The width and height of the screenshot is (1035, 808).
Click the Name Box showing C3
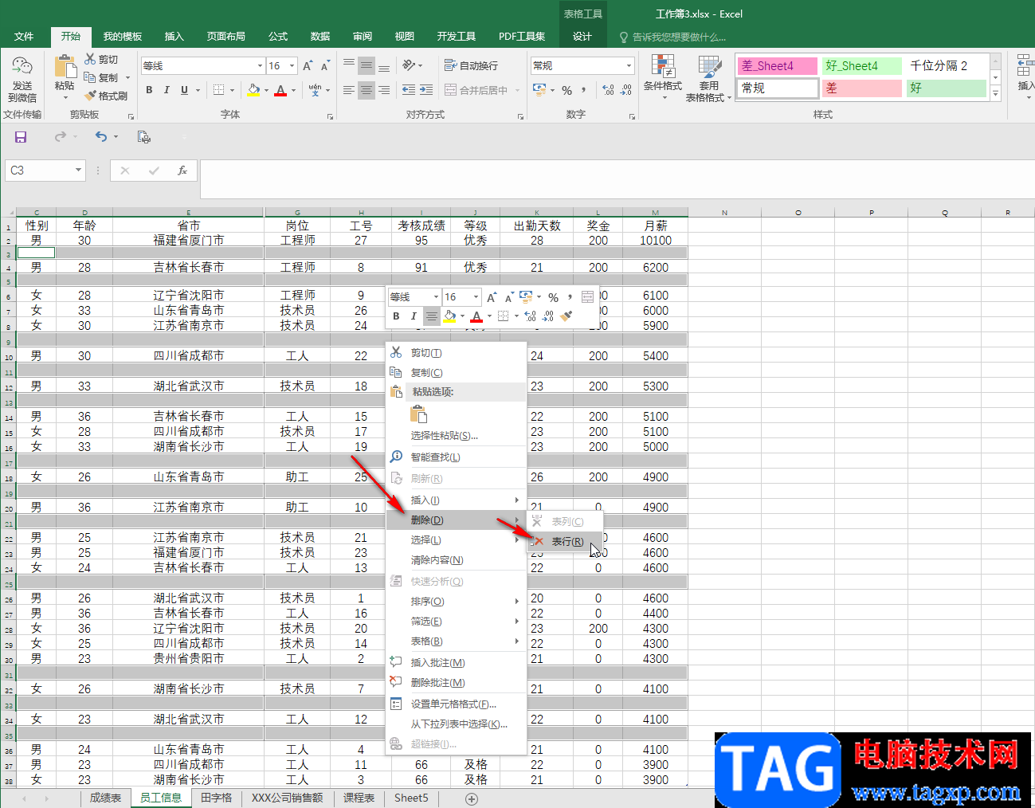tap(39, 170)
